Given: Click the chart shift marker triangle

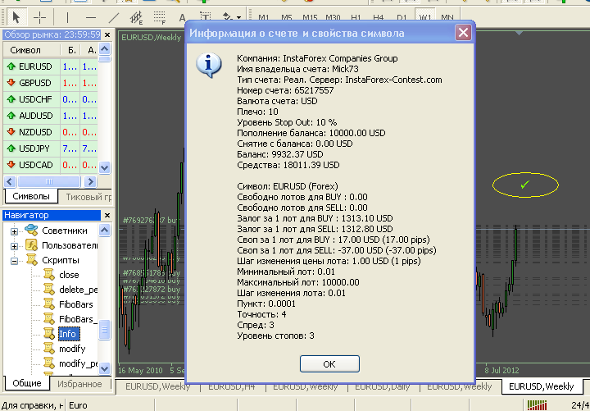Looking at the screenshot, I should [519, 33].
